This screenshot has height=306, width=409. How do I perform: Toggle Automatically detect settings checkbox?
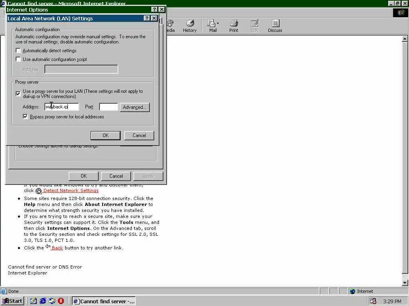point(18,51)
